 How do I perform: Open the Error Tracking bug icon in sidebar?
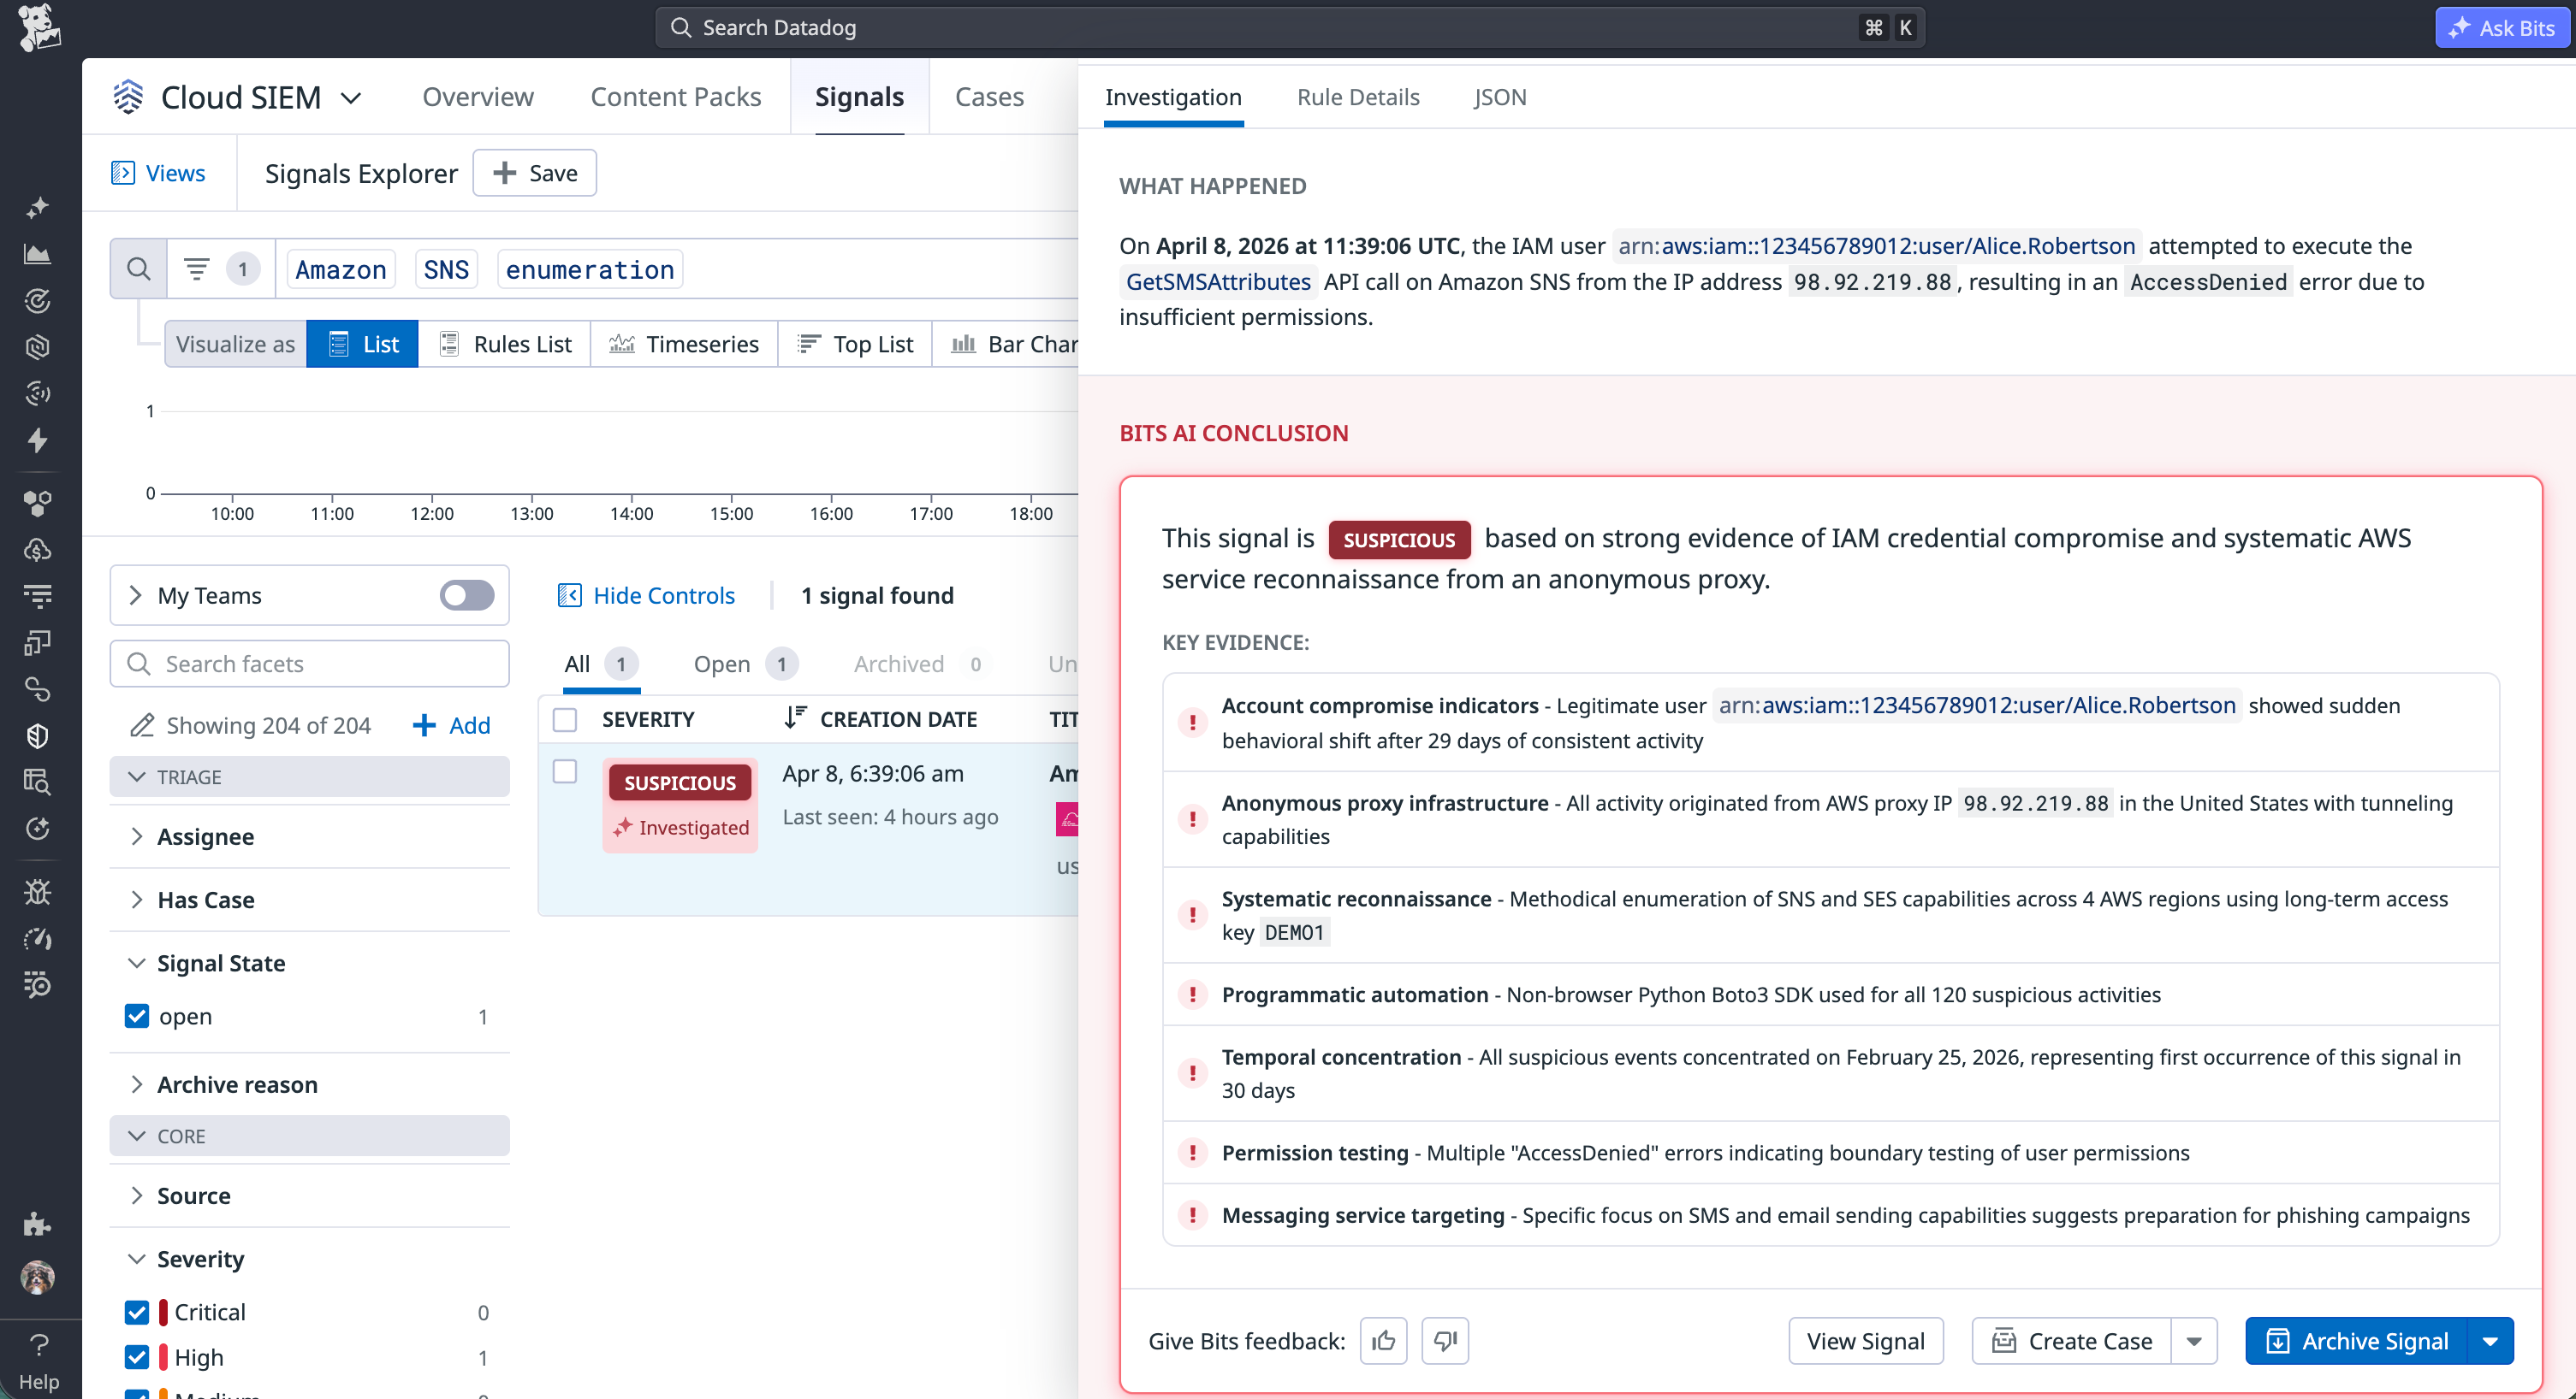click(x=37, y=891)
